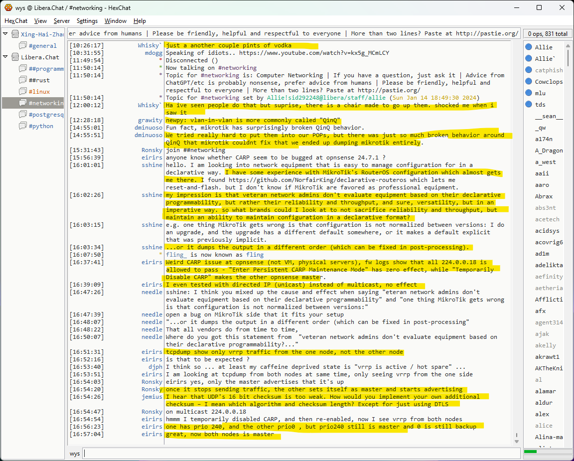This screenshot has height=461, width=574.
Task: Click the #python channel icon
Action: [23, 126]
